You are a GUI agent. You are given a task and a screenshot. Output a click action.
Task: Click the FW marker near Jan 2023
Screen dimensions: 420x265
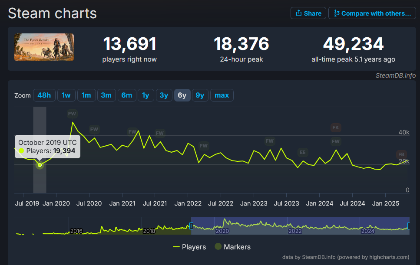[269, 141]
